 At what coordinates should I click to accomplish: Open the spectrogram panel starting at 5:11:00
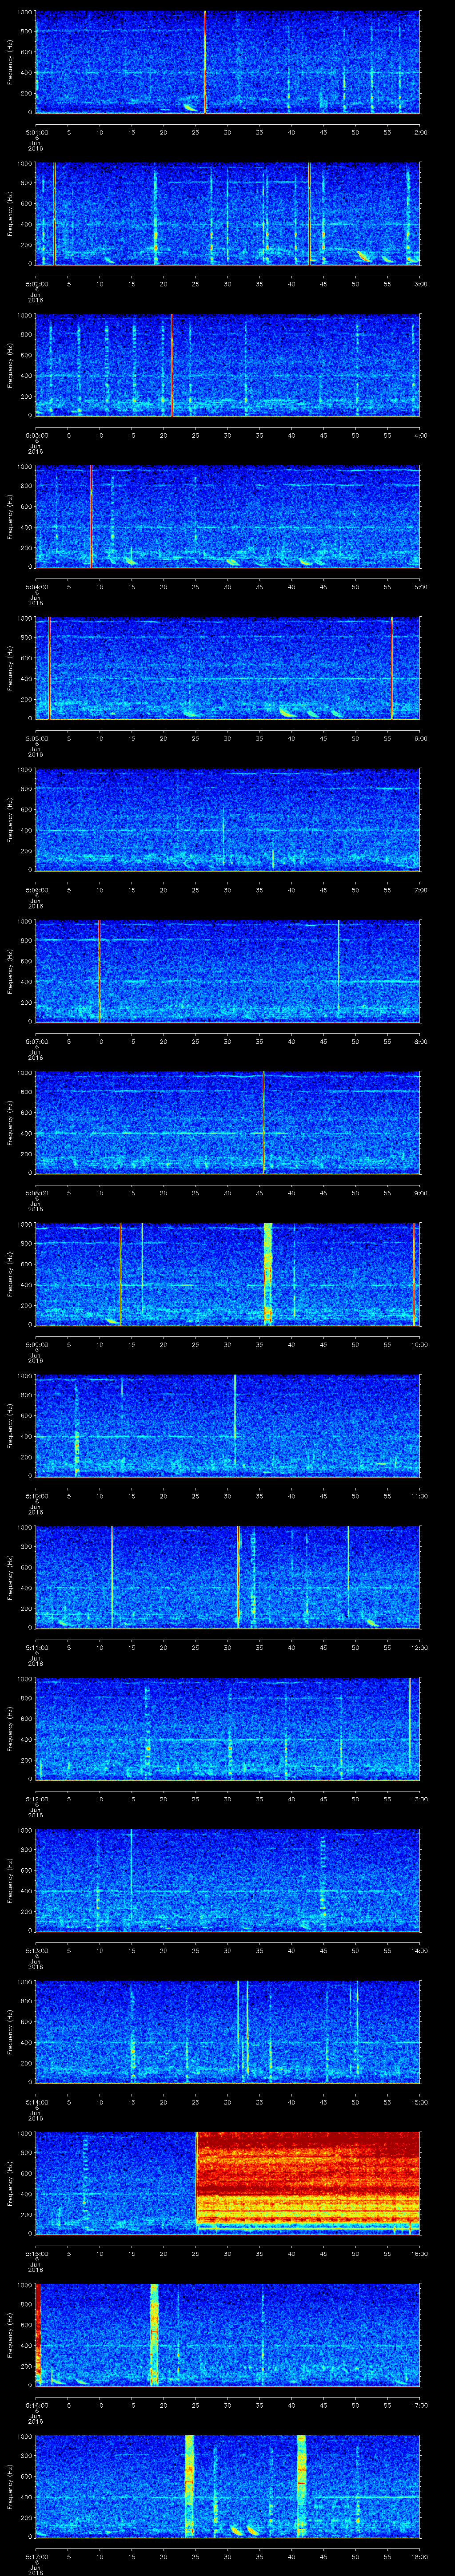[x=227, y=1577]
